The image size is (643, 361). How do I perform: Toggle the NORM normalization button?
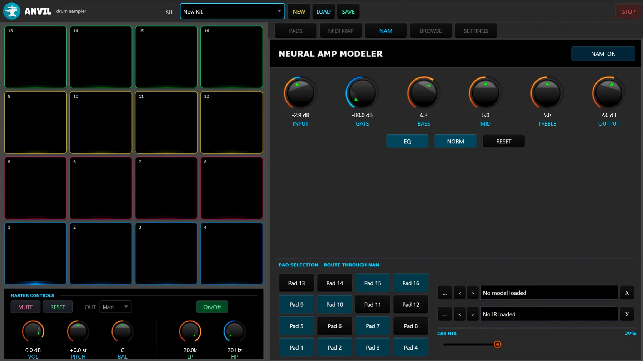(455, 141)
